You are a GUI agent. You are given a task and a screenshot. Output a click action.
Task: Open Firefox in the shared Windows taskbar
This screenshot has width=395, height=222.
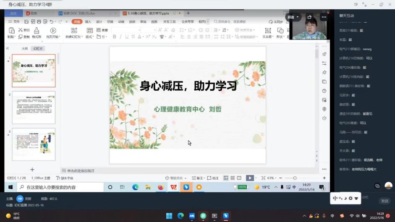pyautogui.click(x=160, y=187)
